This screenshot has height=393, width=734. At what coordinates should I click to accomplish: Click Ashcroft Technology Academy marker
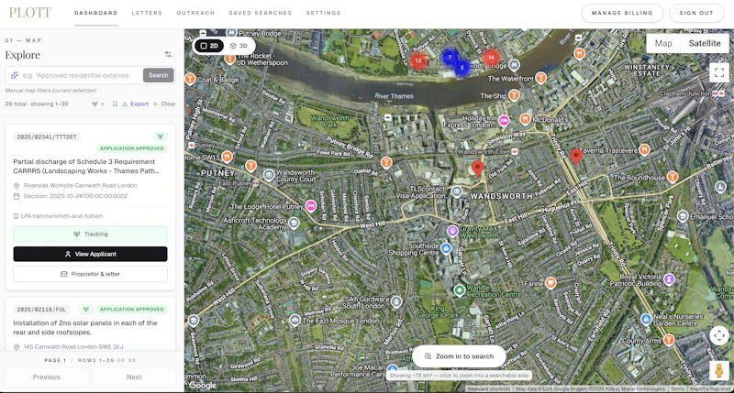click(294, 223)
